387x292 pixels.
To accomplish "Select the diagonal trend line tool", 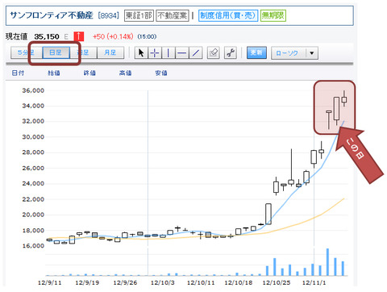I will pyautogui.click(x=196, y=52).
